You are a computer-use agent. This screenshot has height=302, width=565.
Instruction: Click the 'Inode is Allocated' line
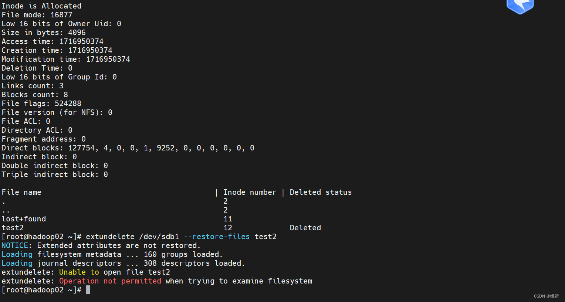[41, 6]
